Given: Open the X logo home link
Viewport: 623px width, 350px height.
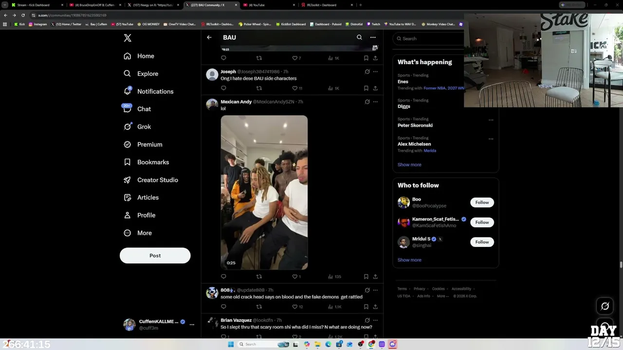Looking at the screenshot, I should [128, 38].
